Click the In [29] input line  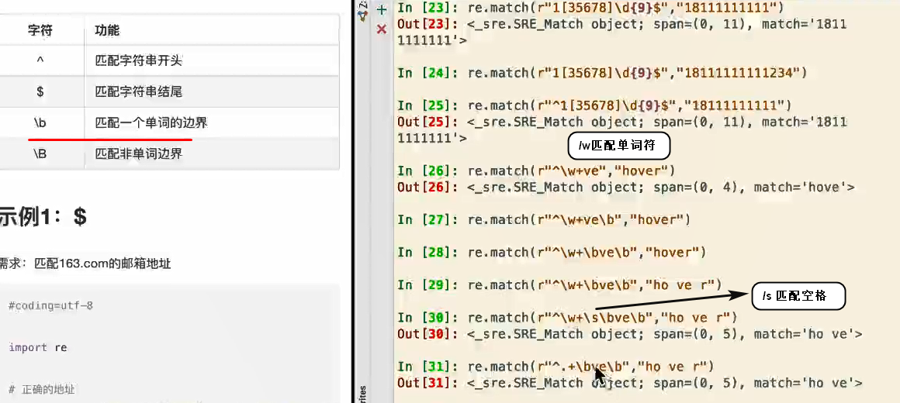[x=559, y=285]
